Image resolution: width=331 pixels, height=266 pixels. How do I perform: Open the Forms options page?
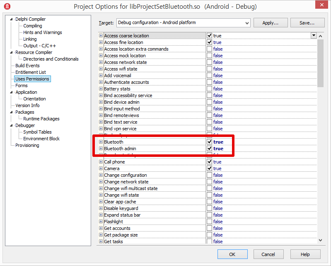[21, 85]
